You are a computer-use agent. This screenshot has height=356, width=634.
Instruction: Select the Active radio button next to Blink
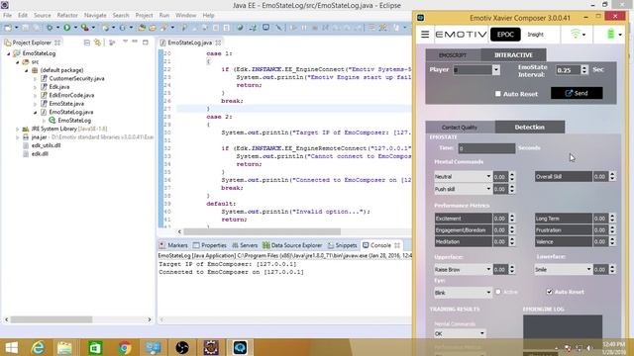pyautogui.click(x=498, y=292)
